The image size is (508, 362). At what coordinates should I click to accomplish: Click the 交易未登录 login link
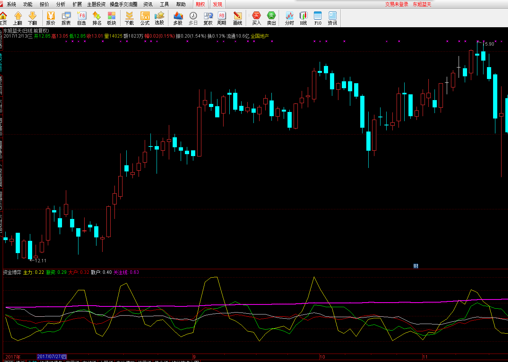pos(397,4)
